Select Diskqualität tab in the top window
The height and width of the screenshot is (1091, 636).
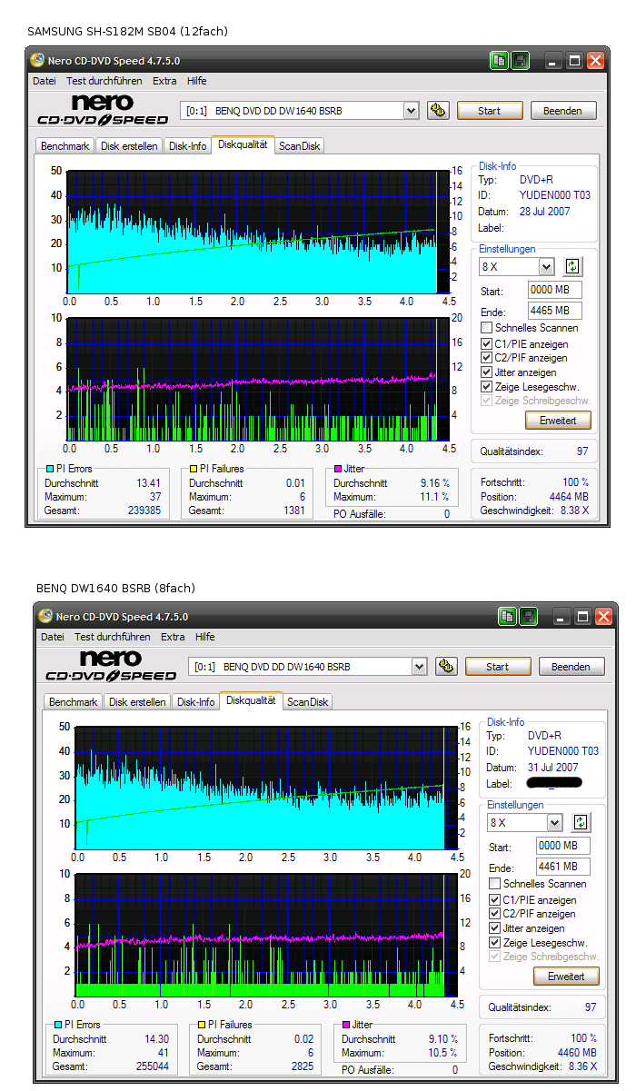pos(243,144)
